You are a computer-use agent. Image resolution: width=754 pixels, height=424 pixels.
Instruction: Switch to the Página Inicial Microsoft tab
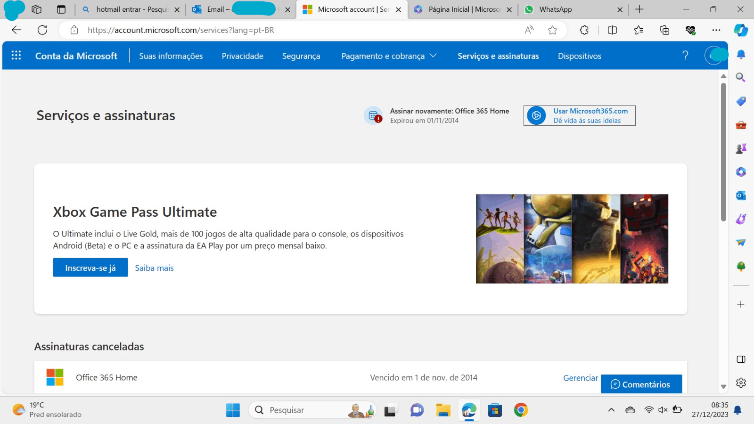pos(462,9)
